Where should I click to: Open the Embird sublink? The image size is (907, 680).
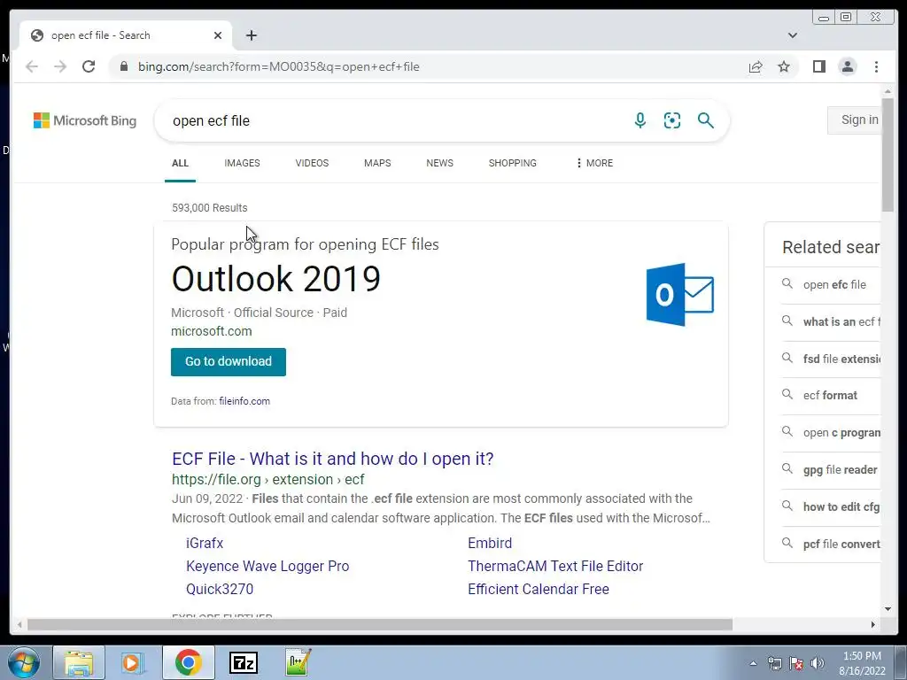coord(489,543)
